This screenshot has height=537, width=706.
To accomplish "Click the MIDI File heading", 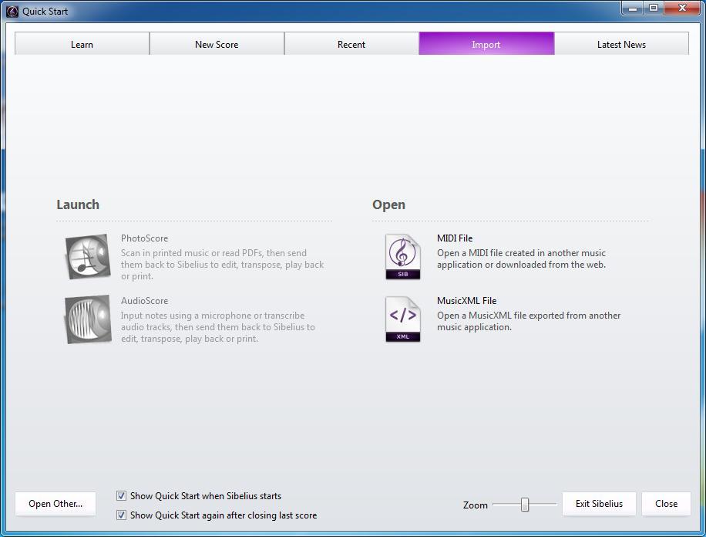I will point(455,238).
